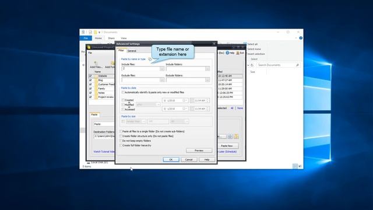Click Paste Now in Copywhiz window
373x210 pixels.
point(227,146)
